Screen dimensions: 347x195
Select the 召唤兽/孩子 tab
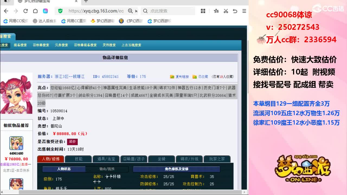tap(134, 159)
